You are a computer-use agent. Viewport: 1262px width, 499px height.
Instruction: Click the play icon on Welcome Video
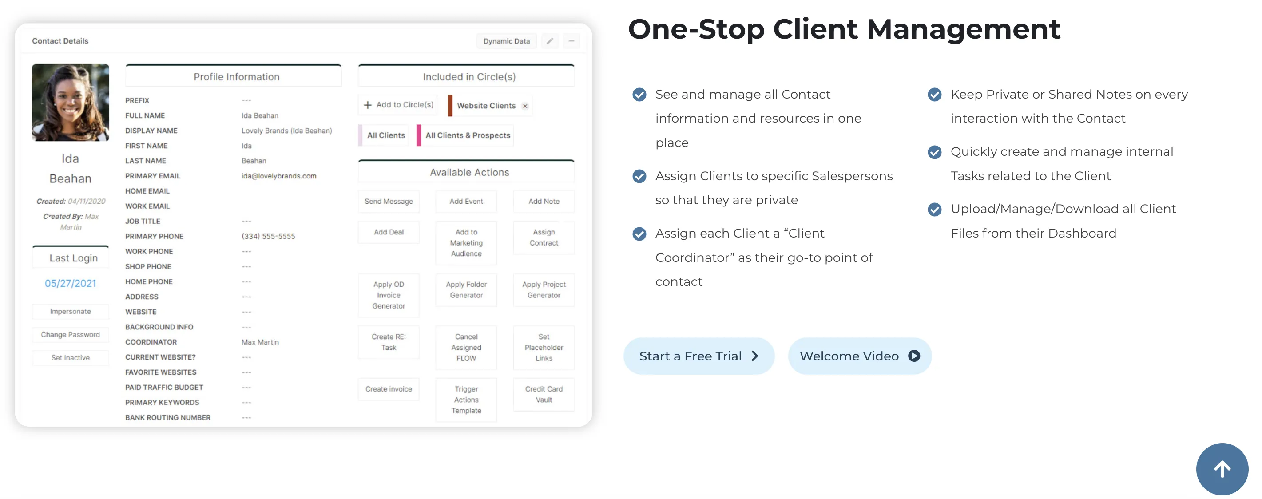[x=914, y=356]
